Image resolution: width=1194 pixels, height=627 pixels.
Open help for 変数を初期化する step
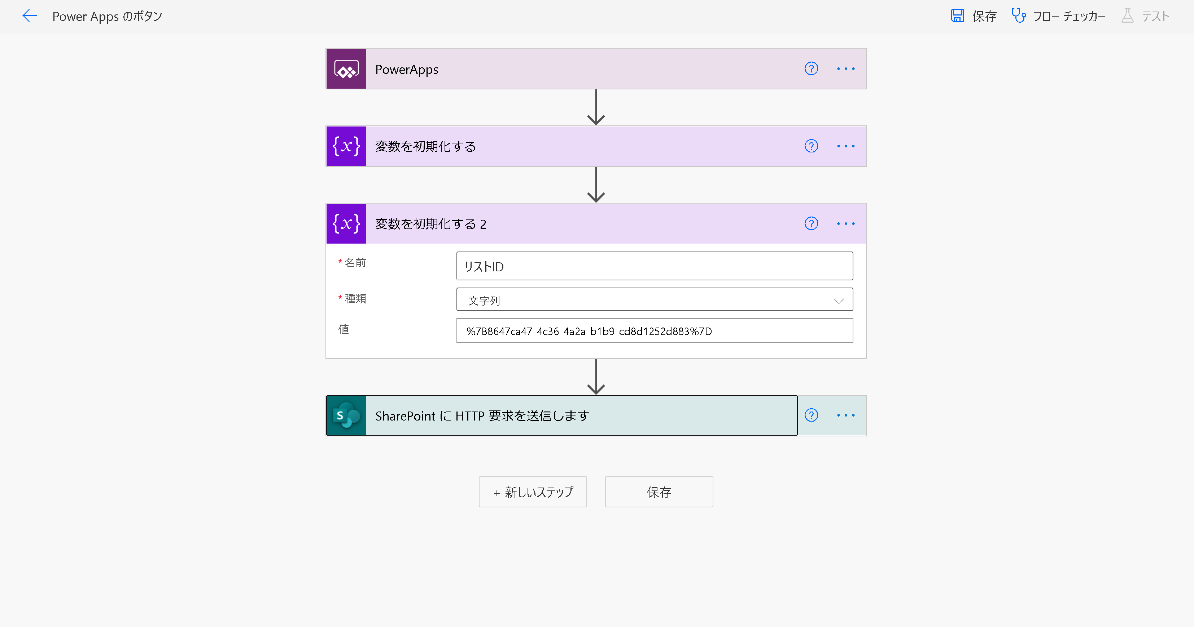[811, 146]
